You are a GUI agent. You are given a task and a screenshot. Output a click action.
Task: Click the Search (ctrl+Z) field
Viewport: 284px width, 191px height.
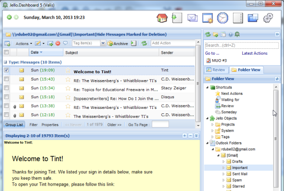242,45
